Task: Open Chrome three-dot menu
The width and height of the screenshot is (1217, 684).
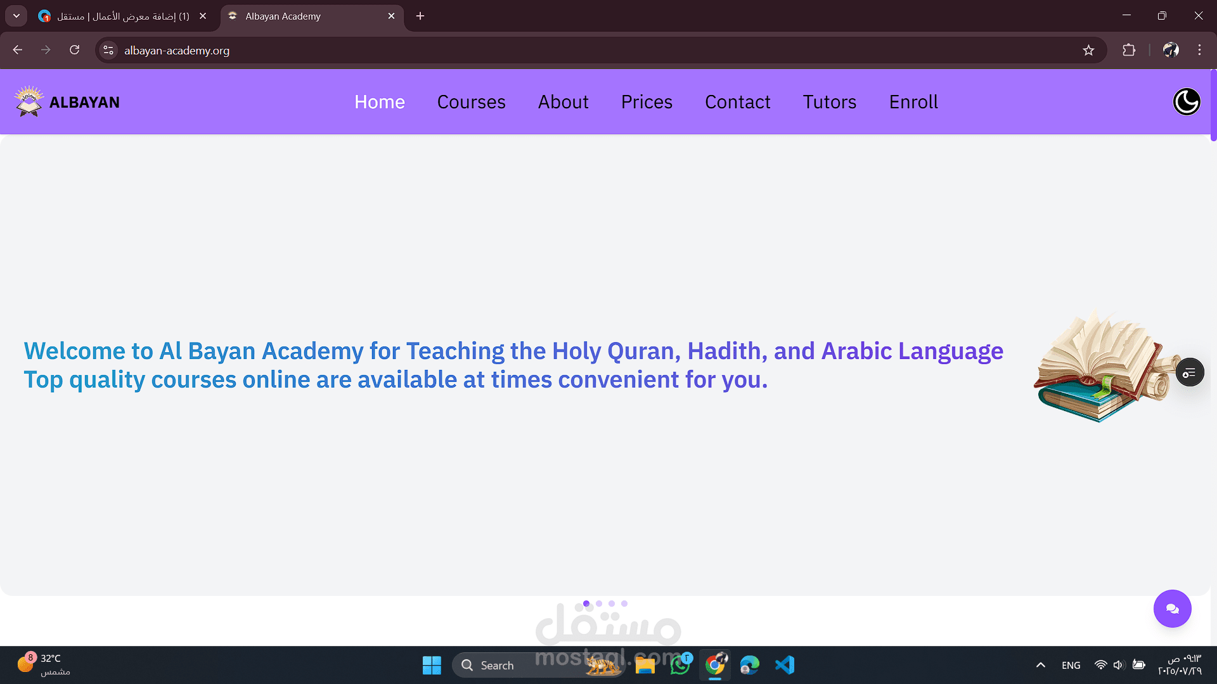Action: click(1199, 50)
